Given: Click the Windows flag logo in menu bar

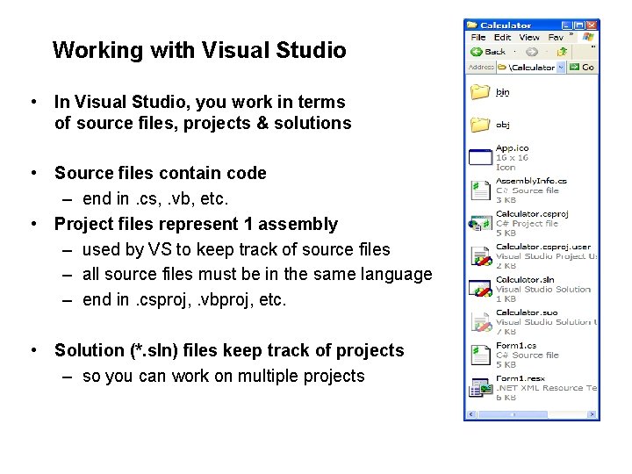Looking at the screenshot, I should click(x=587, y=38).
